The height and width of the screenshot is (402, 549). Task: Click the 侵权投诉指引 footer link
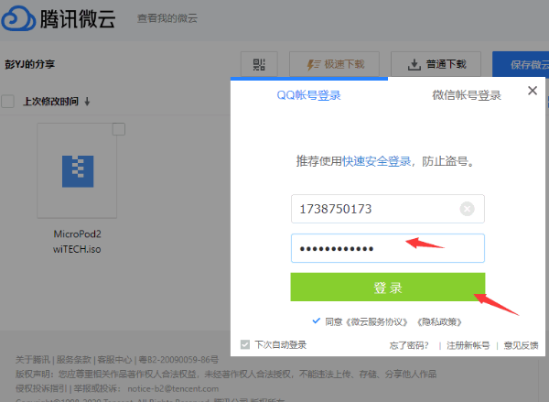pos(41,388)
